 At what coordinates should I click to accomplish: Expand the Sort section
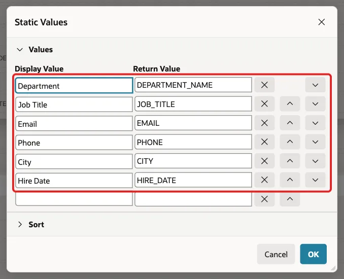click(x=20, y=224)
